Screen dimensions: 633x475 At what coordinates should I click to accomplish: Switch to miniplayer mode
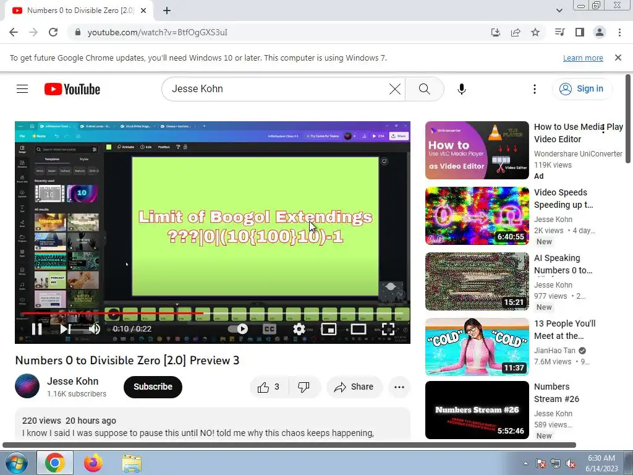pos(329,329)
